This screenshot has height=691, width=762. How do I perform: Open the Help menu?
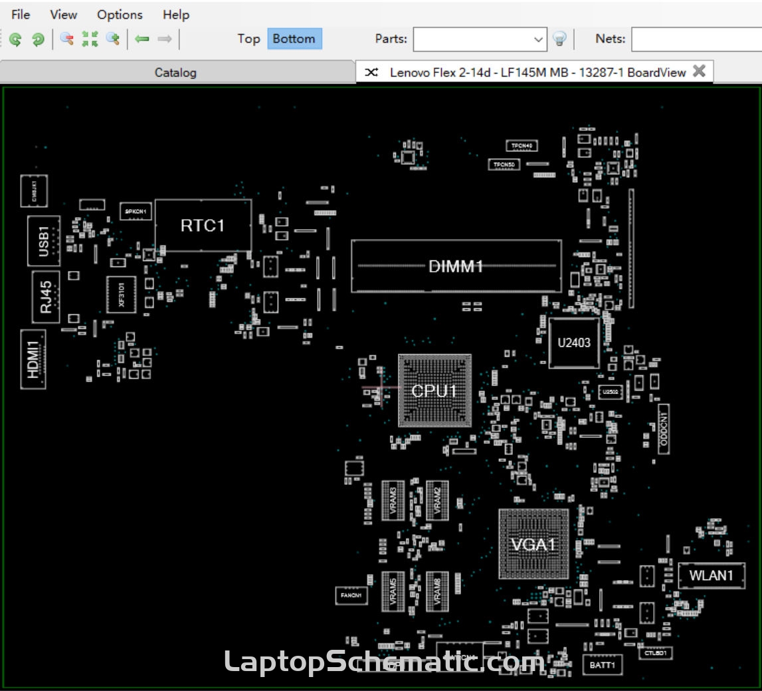point(176,15)
